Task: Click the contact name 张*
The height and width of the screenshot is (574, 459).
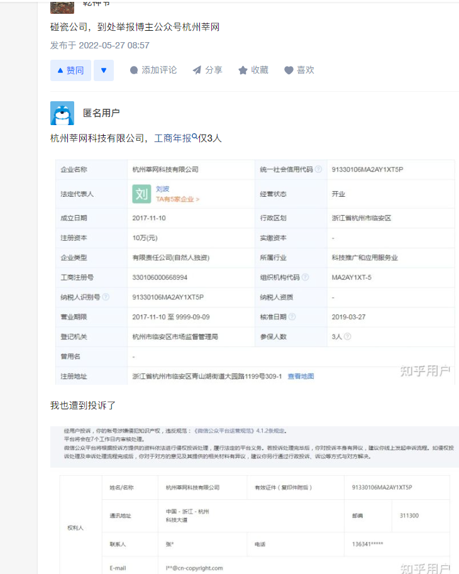Action: point(170,544)
